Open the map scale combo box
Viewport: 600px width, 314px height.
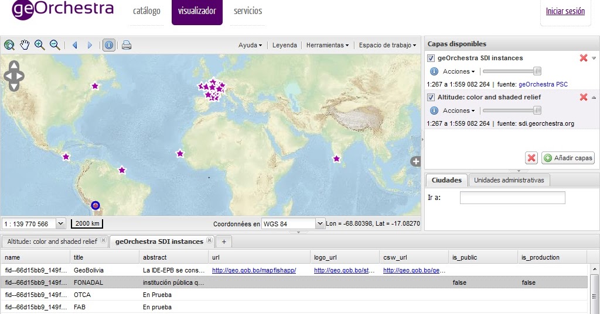point(61,223)
